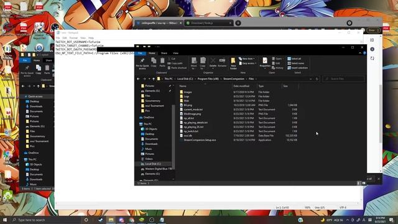398x224 pixels.
Task: Select the Images folder in file list
Action: [x=188, y=92]
